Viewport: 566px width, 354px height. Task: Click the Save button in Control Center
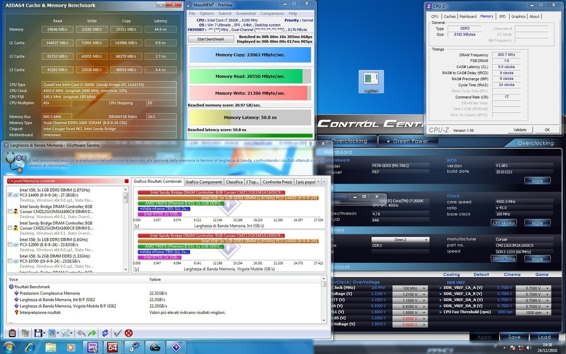514,337
